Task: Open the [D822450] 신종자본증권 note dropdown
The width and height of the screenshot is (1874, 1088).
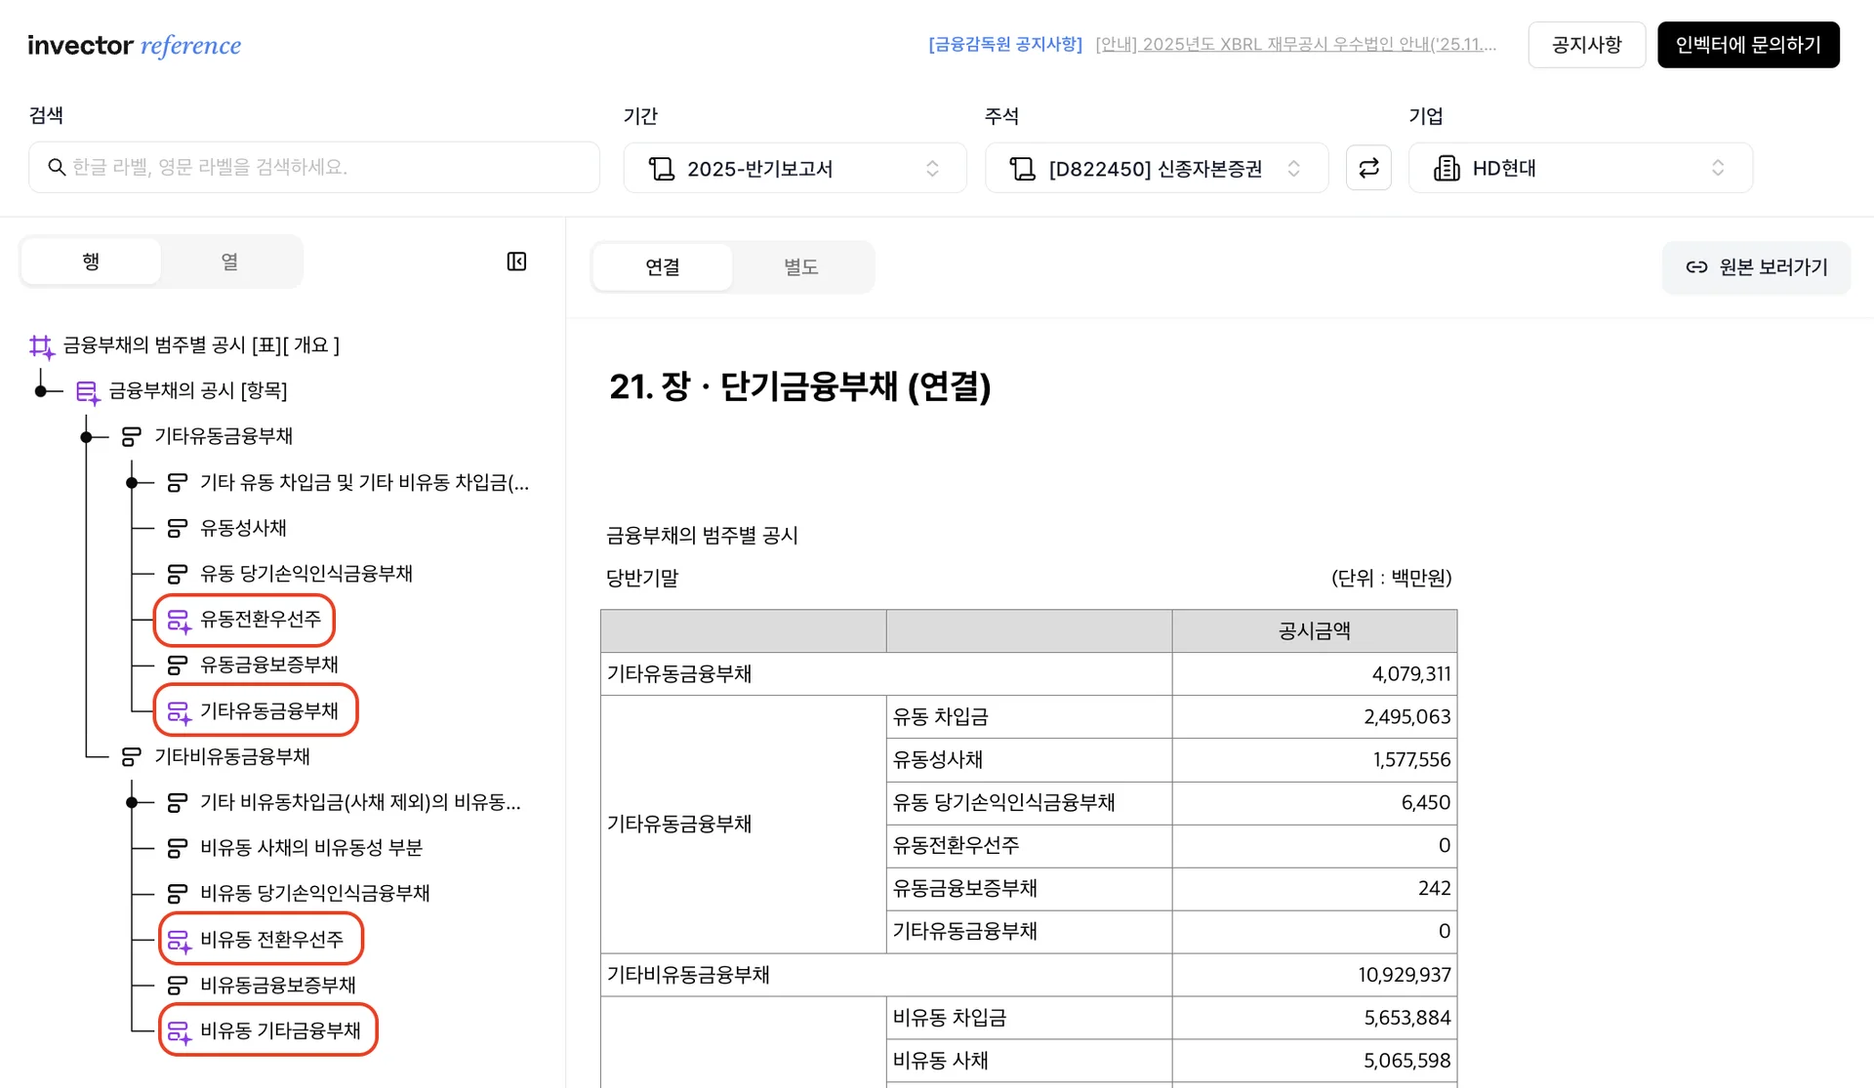Action: click(1156, 168)
